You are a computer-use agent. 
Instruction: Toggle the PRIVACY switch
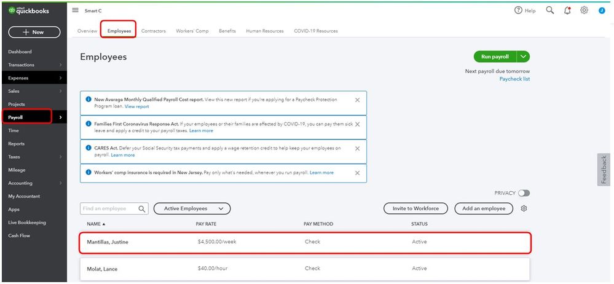524,193
